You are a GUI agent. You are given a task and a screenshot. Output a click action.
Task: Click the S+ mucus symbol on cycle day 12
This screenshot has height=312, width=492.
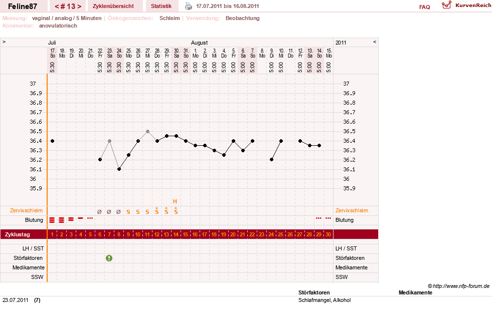(157, 211)
